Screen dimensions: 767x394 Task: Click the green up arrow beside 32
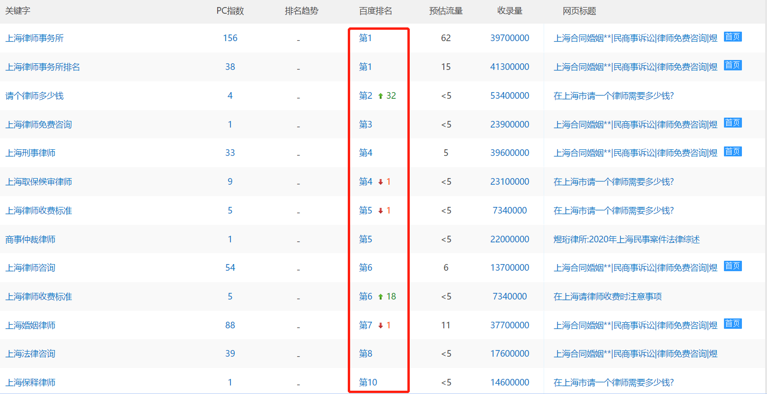click(380, 96)
